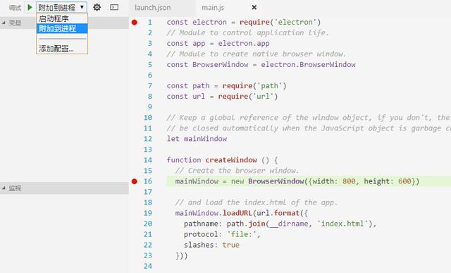Viewport: 451px width, 273px height.
Task: Click line number 19 in the gutter
Action: [x=148, y=213]
